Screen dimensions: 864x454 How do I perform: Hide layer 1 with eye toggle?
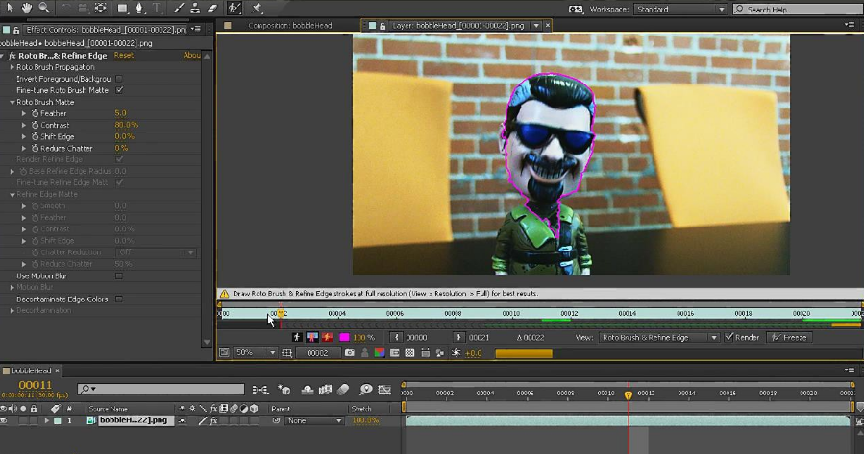pyautogui.click(x=4, y=420)
